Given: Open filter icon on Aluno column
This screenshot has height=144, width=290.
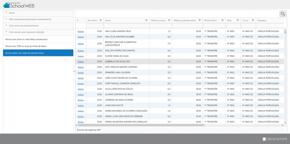Looking at the screenshot, I should click(146, 20).
